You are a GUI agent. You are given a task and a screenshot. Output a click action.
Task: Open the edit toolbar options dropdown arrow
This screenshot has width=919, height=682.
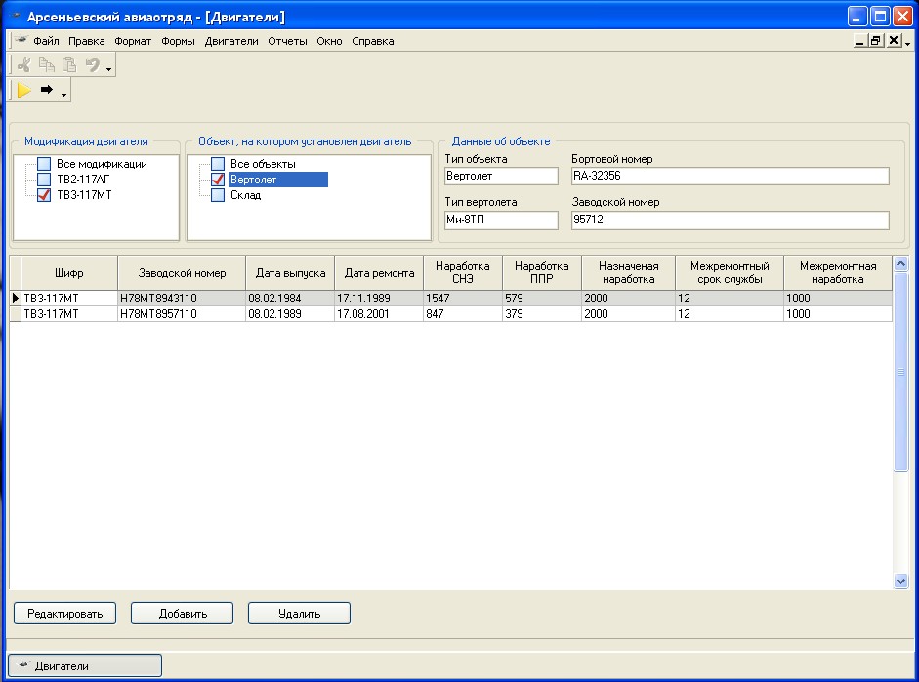109,69
